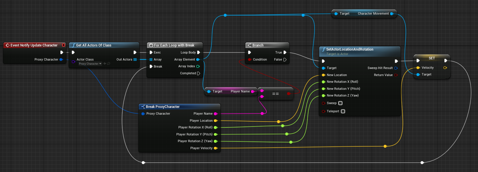
Task: Click the magenta reroute node after Player Name wire
Action: click(262, 113)
